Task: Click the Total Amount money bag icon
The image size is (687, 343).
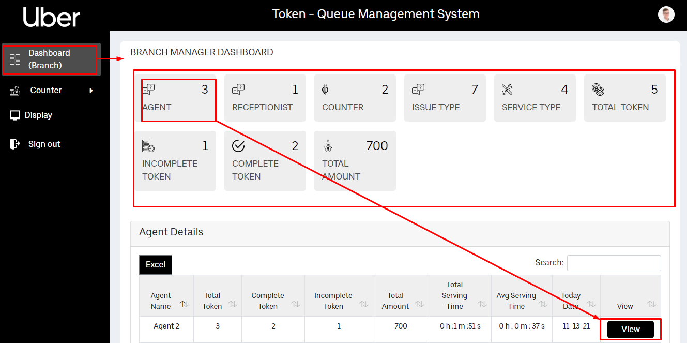Action: [x=328, y=146]
